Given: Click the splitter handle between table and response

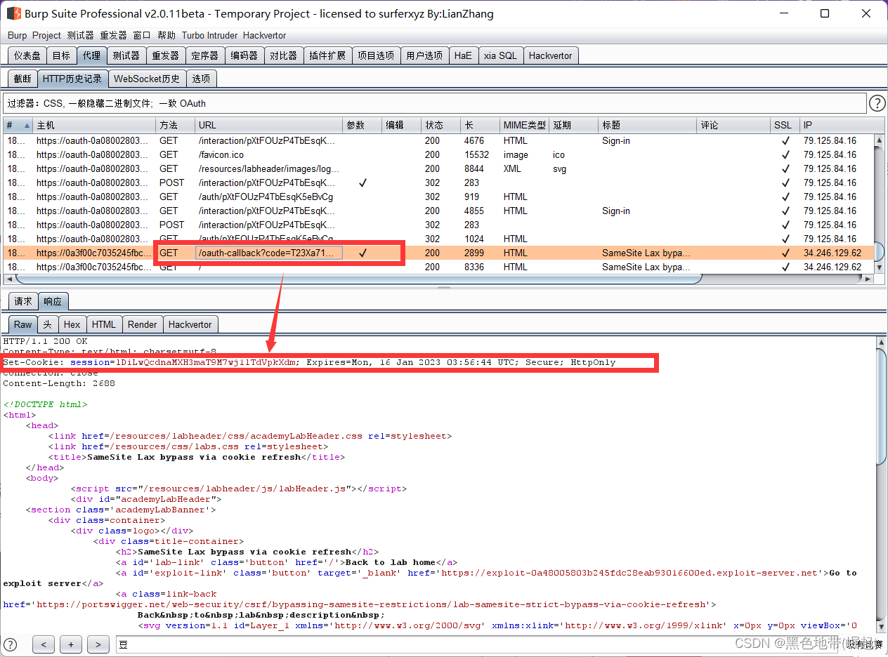Looking at the screenshot, I should 443,288.
